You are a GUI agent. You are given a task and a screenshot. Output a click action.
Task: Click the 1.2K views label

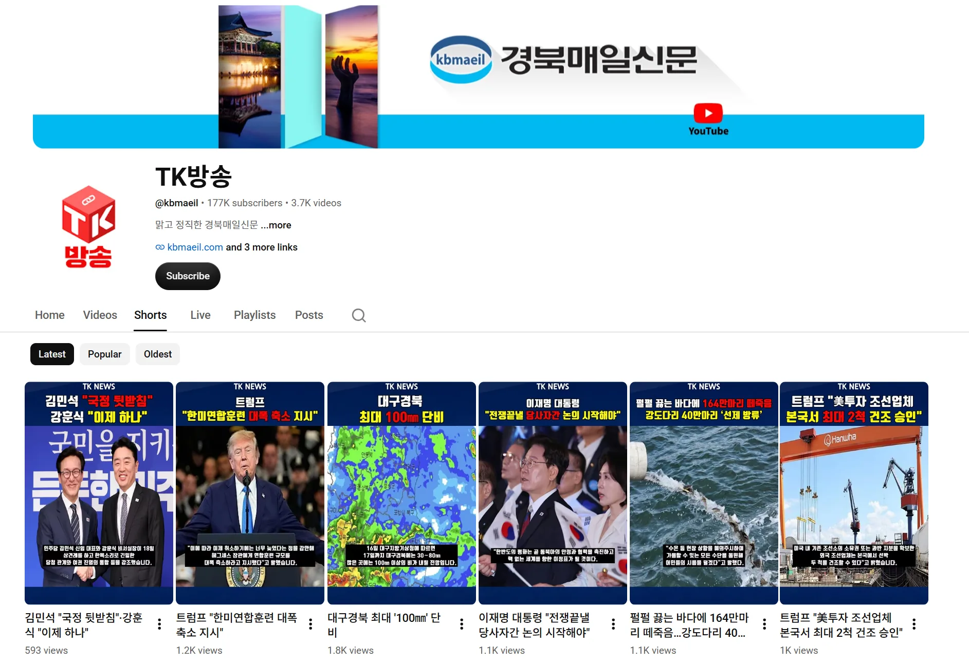tap(199, 650)
